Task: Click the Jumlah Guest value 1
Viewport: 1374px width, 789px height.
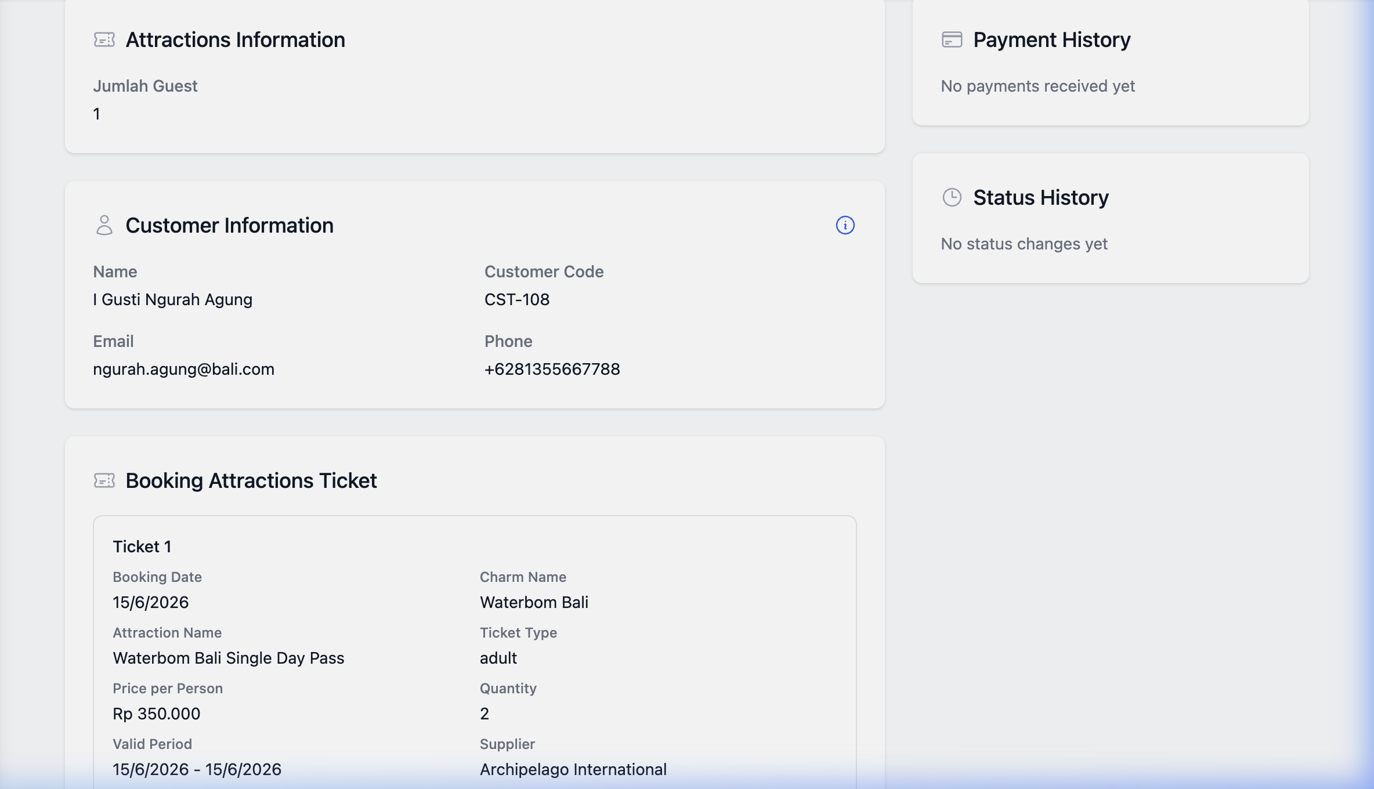Action: coord(97,114)
